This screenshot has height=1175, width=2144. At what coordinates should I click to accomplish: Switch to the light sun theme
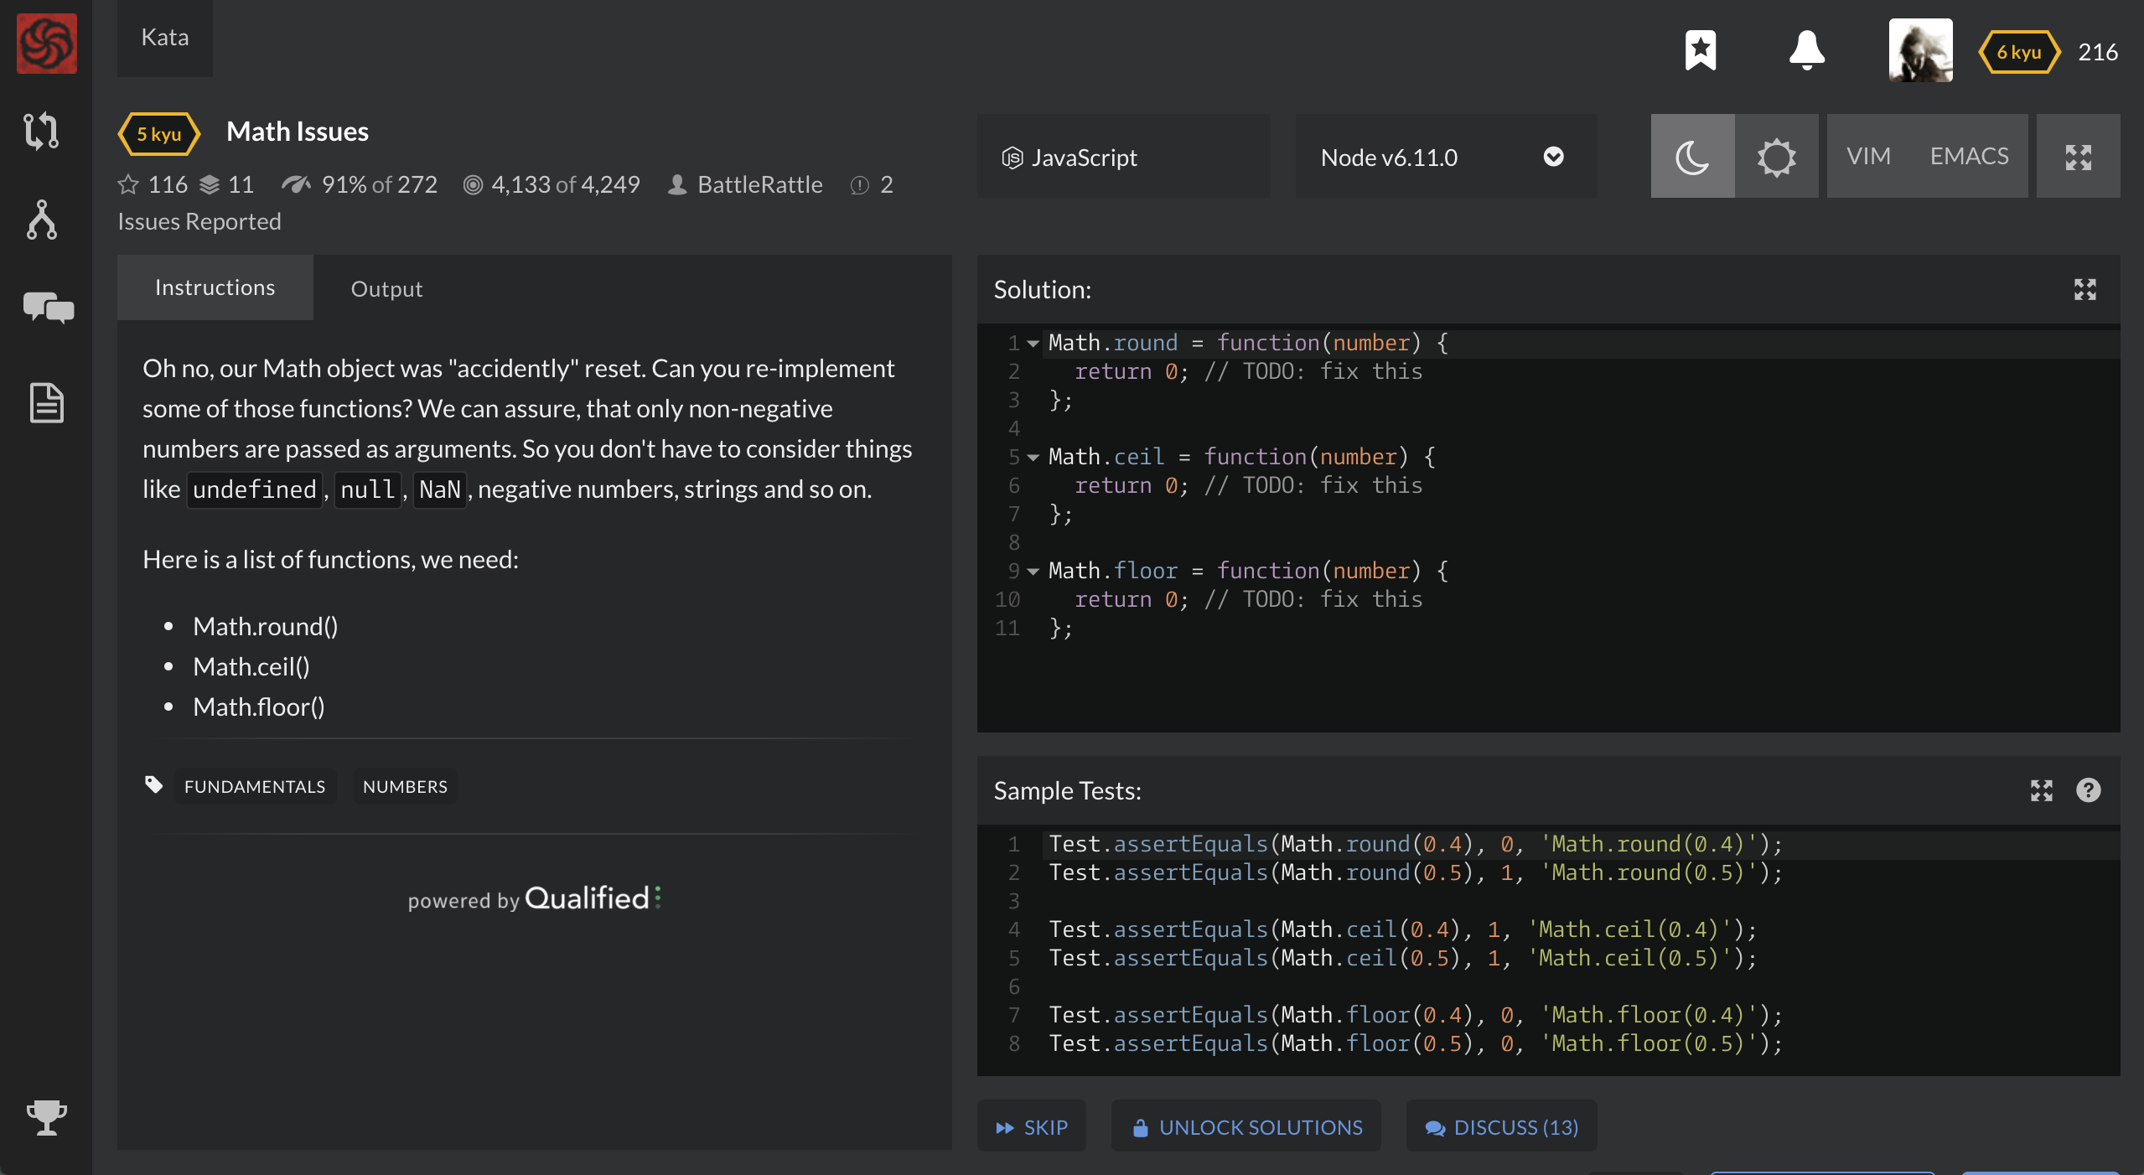(x=1776, y=157)
